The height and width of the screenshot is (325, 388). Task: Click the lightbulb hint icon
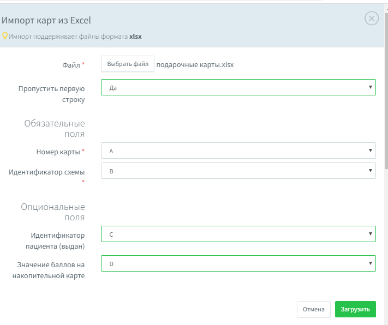click(x=5, y=36)
